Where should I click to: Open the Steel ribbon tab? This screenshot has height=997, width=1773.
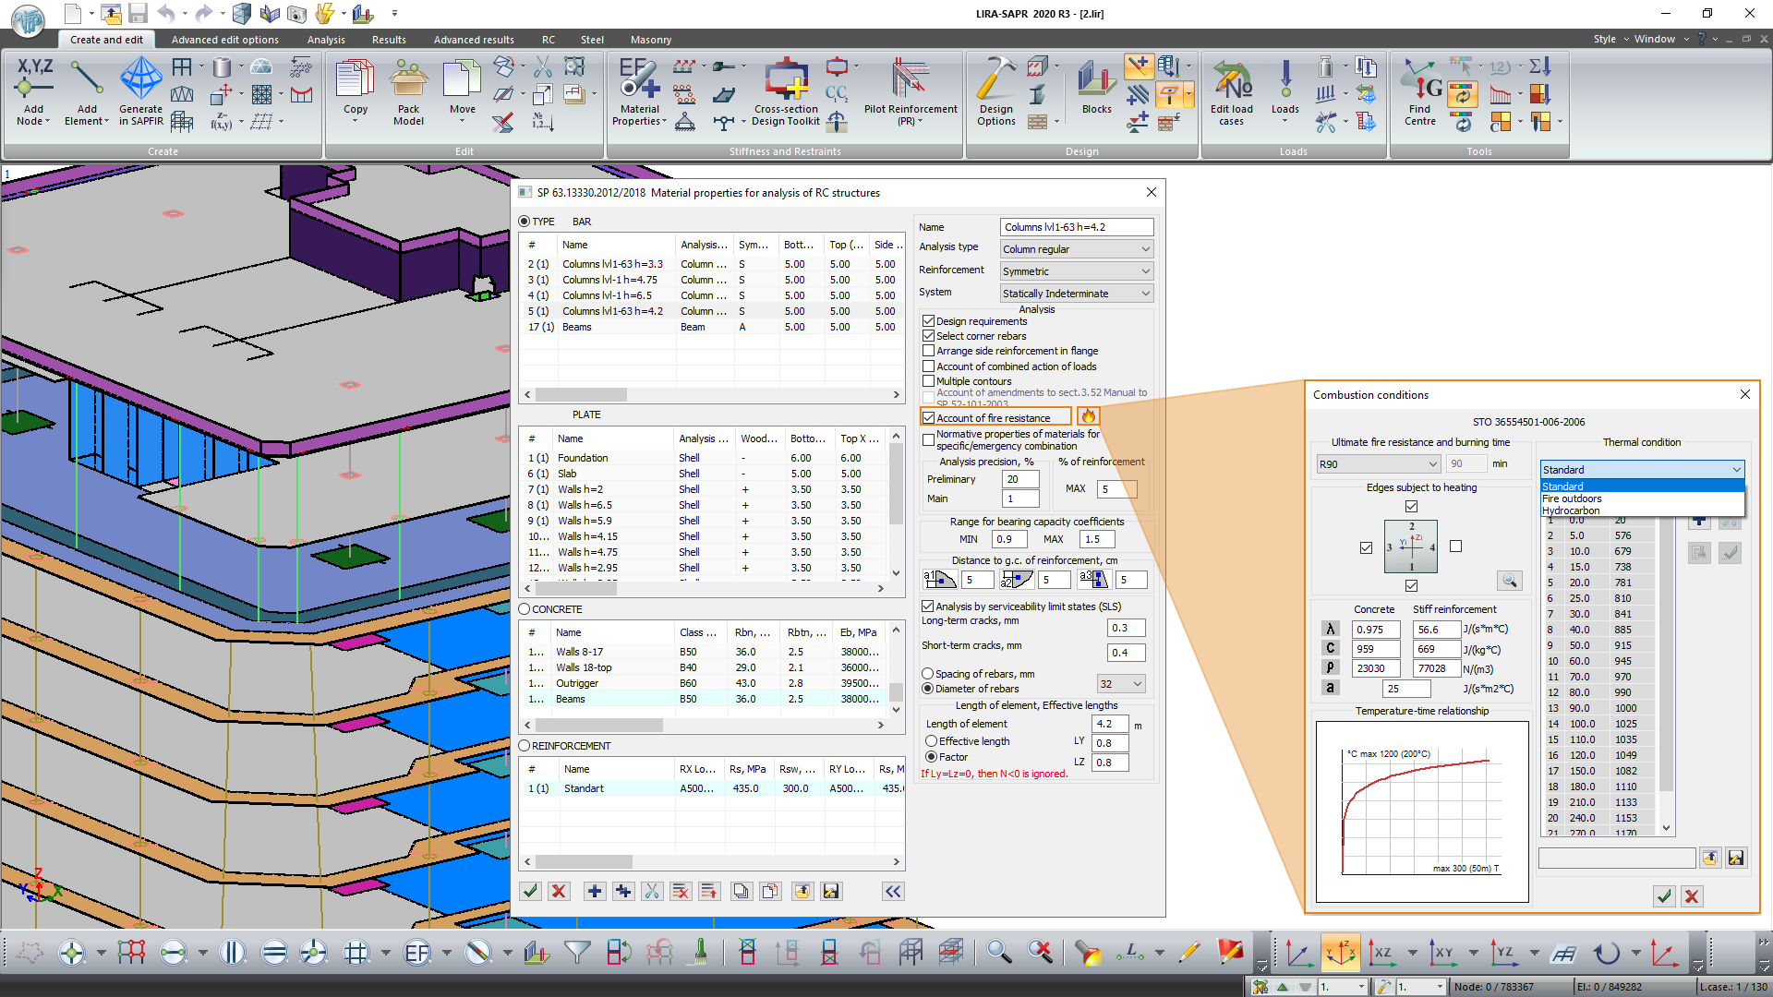[592, 40]
